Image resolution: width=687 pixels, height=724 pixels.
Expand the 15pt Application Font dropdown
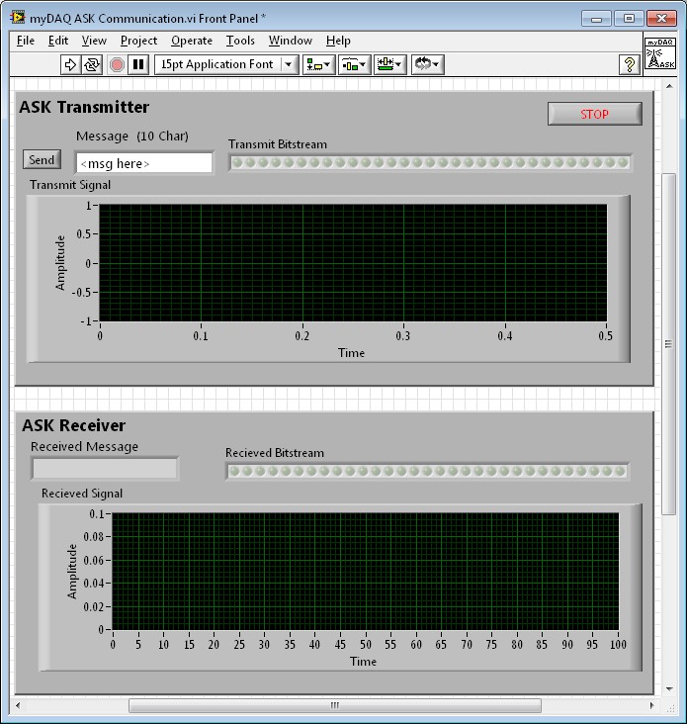pyautogui.click(x=289, y=64)
